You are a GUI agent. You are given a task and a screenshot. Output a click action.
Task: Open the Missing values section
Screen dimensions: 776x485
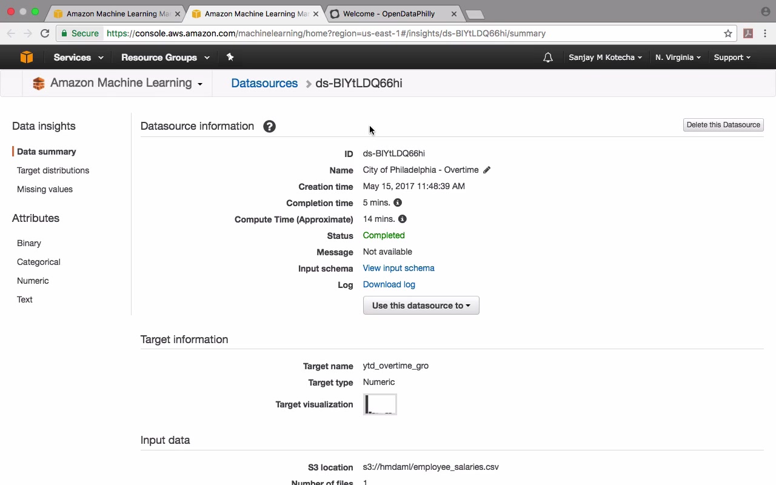pos(45,189)
